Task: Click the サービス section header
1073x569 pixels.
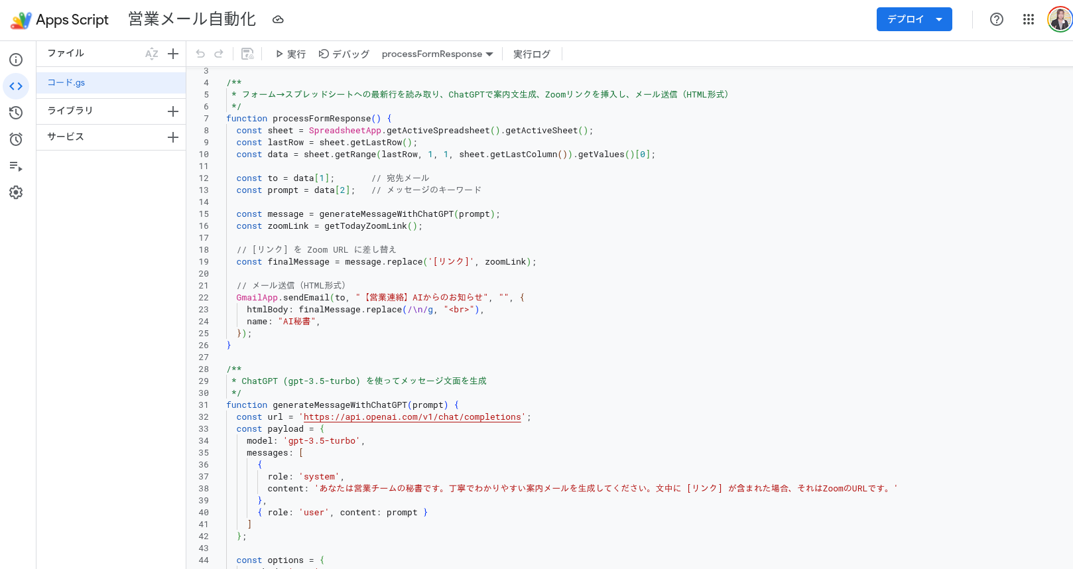Action: pos(66,137)
